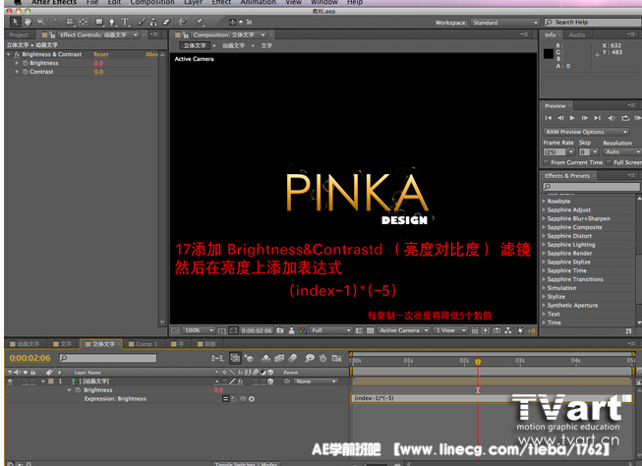Select the Rotation tool
The width and height of the screenshot is (642, 466).
[x=57, y=22]
